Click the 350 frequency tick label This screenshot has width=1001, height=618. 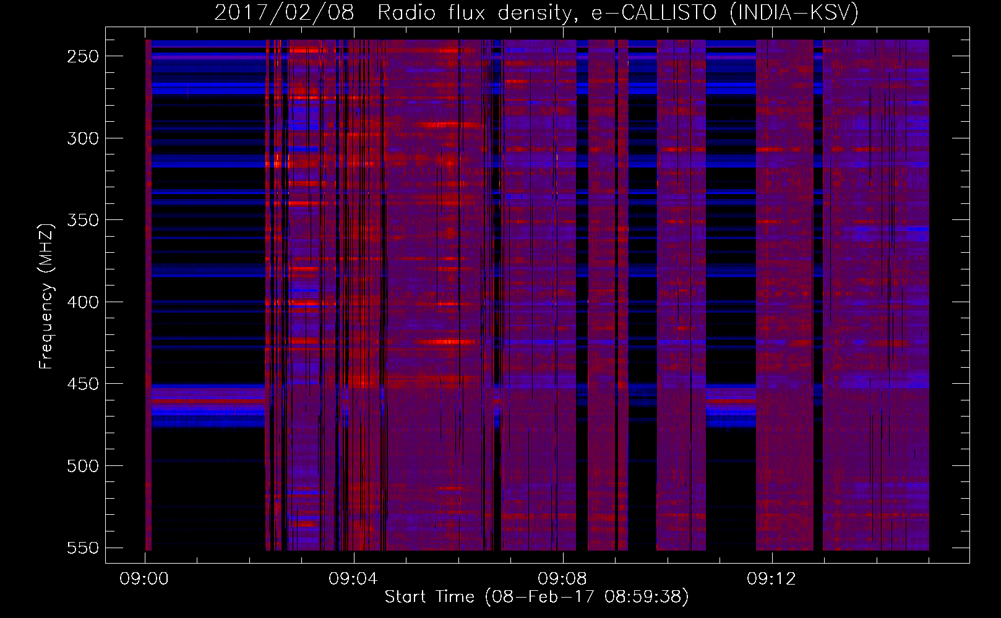click(x=83, y=220)
